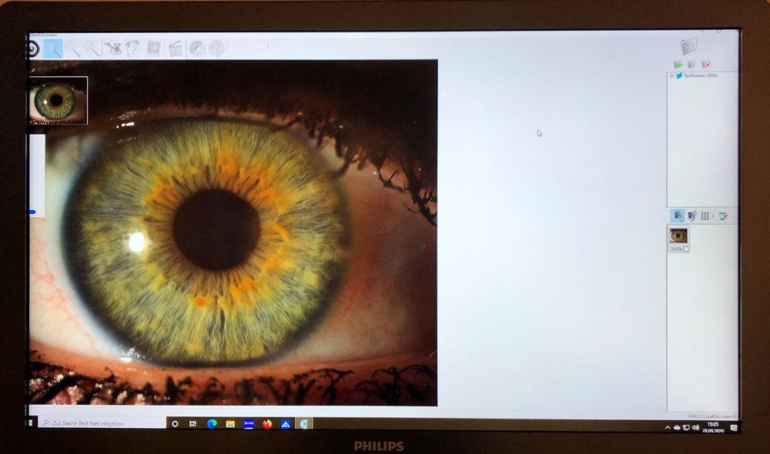Click the third magnifier zoom icon
The image size is (770, 454).
point(92,49)
